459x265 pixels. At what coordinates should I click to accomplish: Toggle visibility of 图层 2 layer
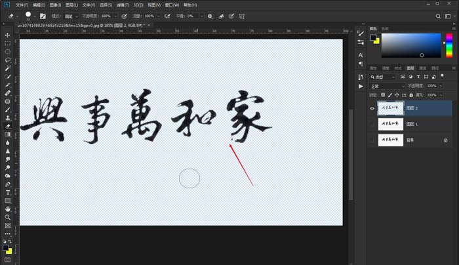point(372,108)
